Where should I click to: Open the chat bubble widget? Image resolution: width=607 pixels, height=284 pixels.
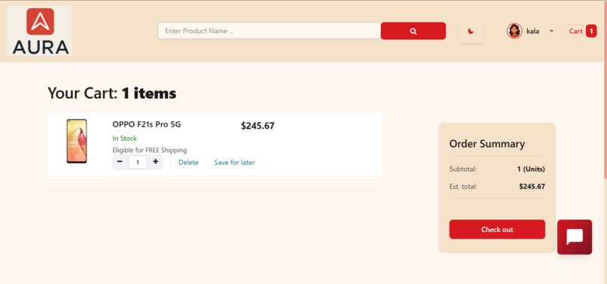(x=575, y=237)
